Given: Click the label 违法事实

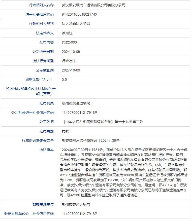Looking at the screenshot, I should pos(47,150).
